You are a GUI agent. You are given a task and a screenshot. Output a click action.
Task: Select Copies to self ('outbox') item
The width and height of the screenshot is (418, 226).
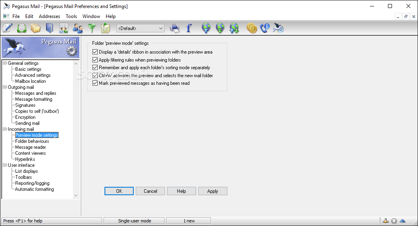coord(37,111)
